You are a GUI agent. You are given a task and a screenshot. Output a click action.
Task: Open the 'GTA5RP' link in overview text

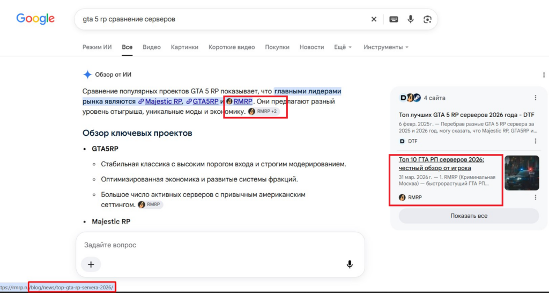pyautogui.click(x=205, y=101)
